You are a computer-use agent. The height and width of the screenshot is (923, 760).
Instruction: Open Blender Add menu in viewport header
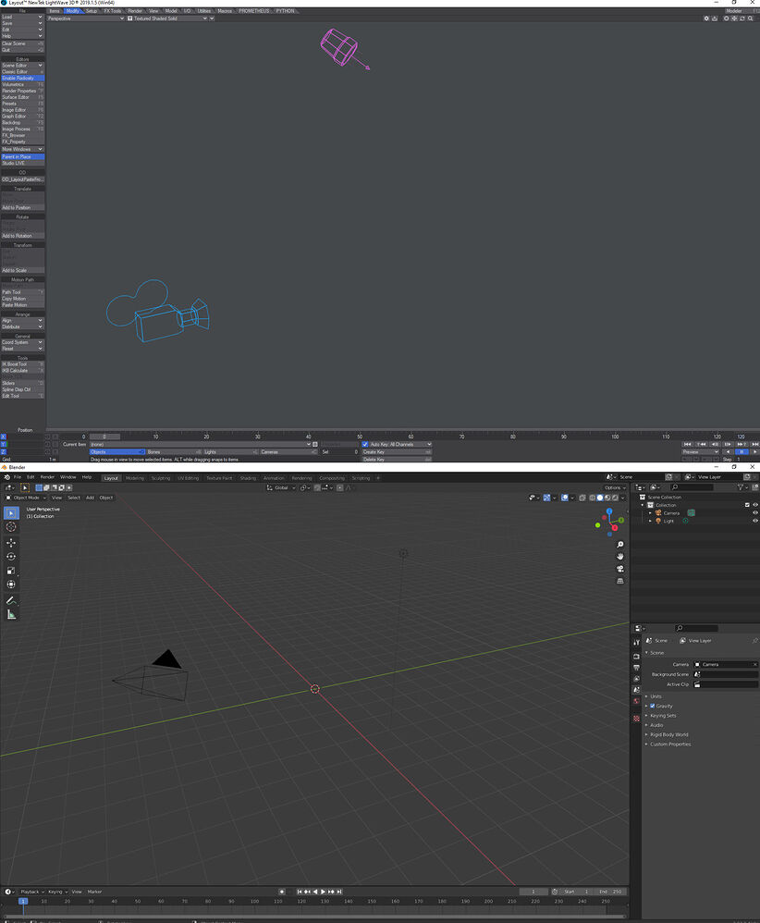[x=90, y=498]
